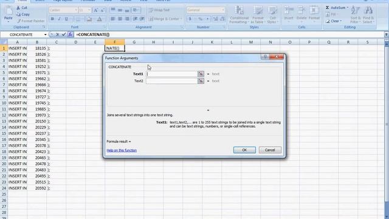
Task: Open the Font Color picker
Action: pyautogui.click(x=99, y=19)
